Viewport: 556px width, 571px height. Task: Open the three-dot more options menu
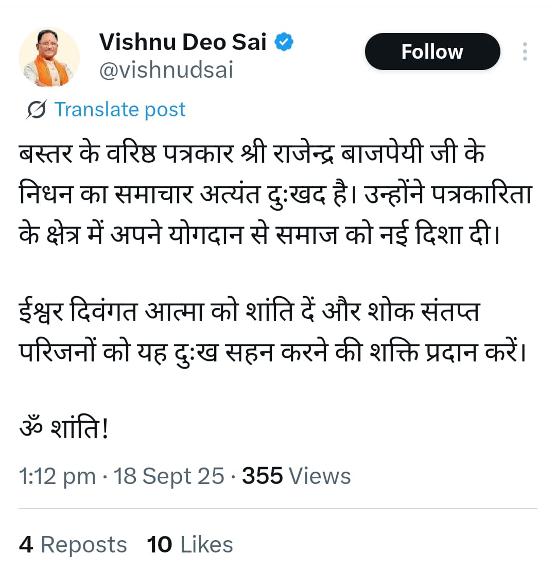(x=525, y=51)
